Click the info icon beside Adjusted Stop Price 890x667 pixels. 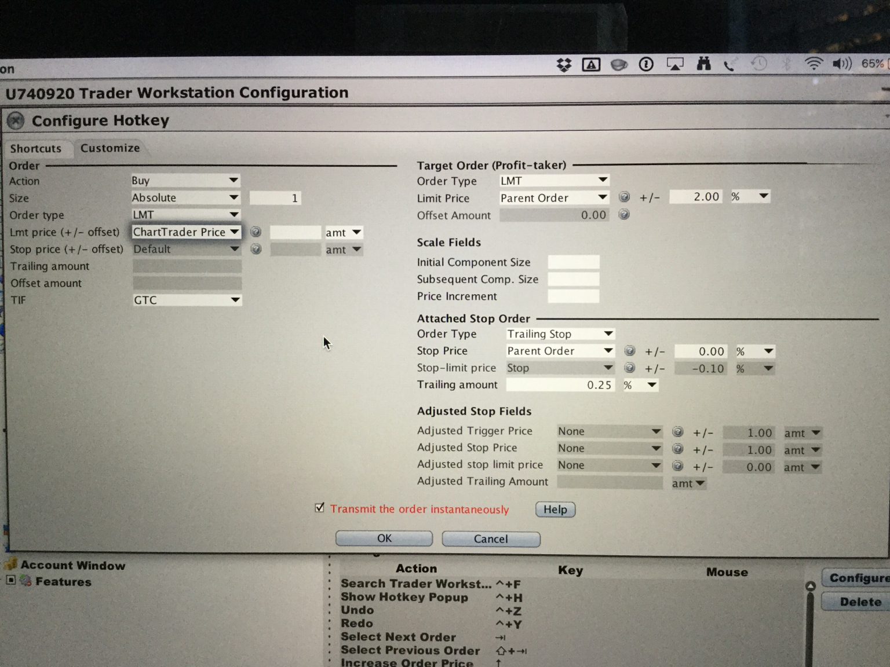coord(677,449)
